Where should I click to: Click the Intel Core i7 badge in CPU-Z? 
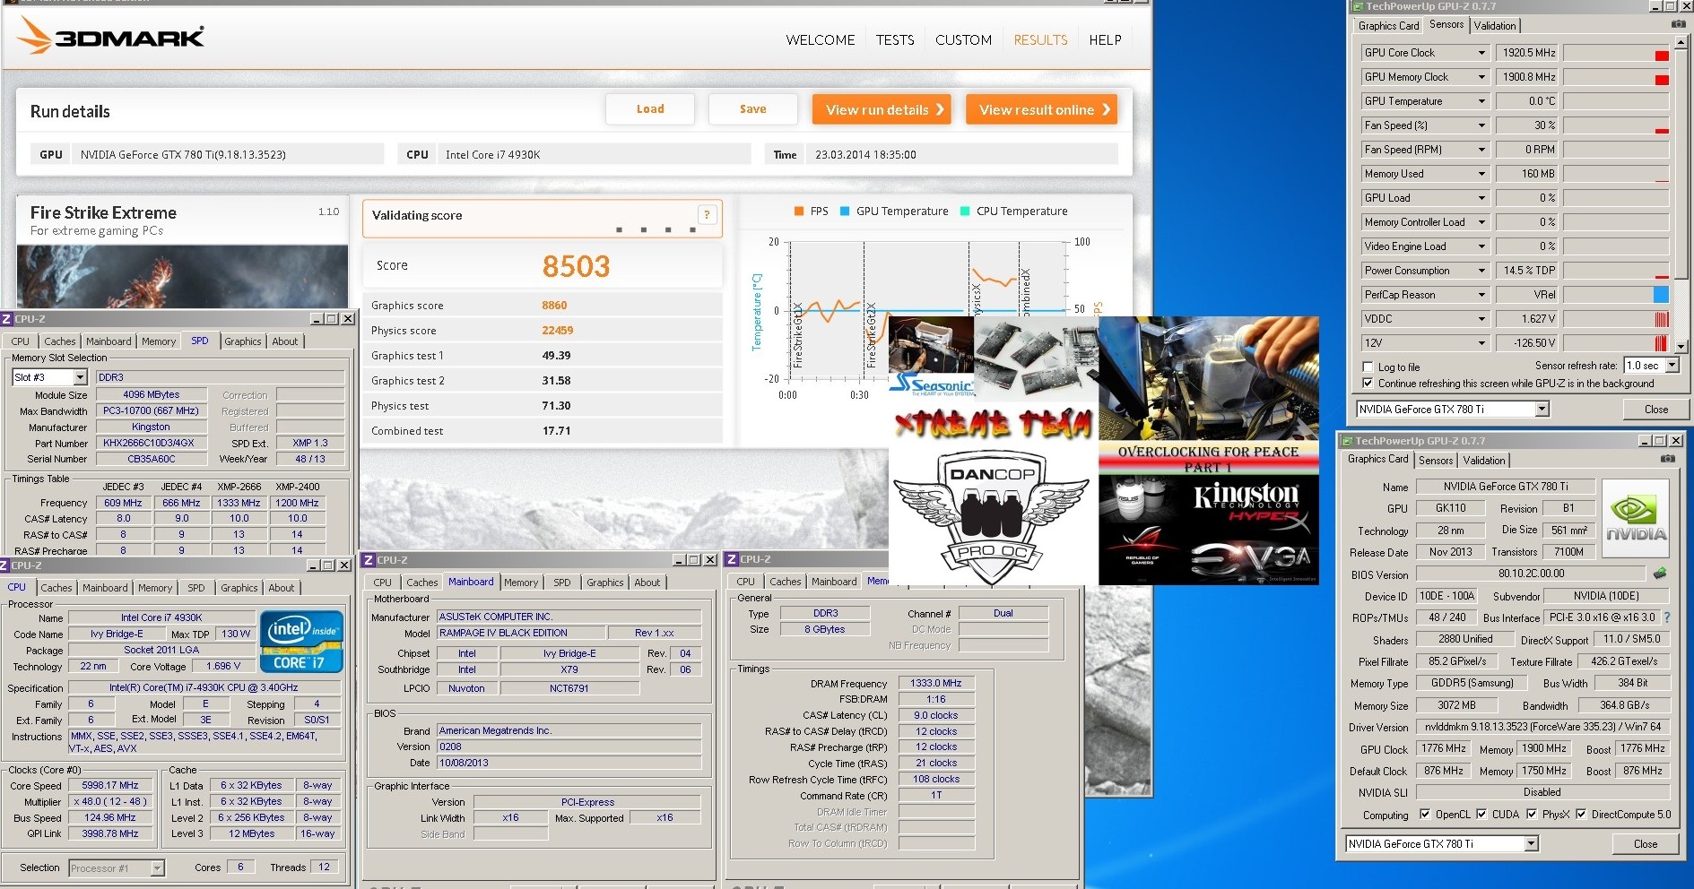(x=301, y=641)
